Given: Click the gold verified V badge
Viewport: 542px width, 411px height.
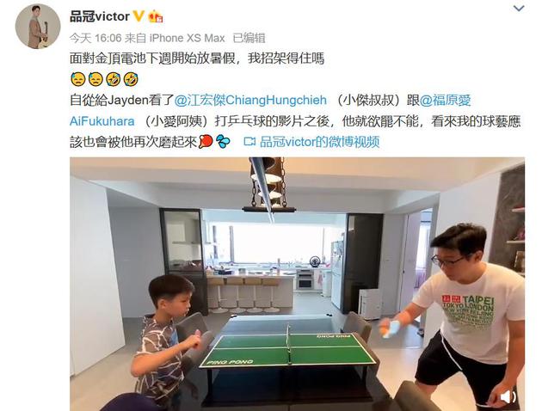Looking at the screenshot, I should click(x=139, y=15).
